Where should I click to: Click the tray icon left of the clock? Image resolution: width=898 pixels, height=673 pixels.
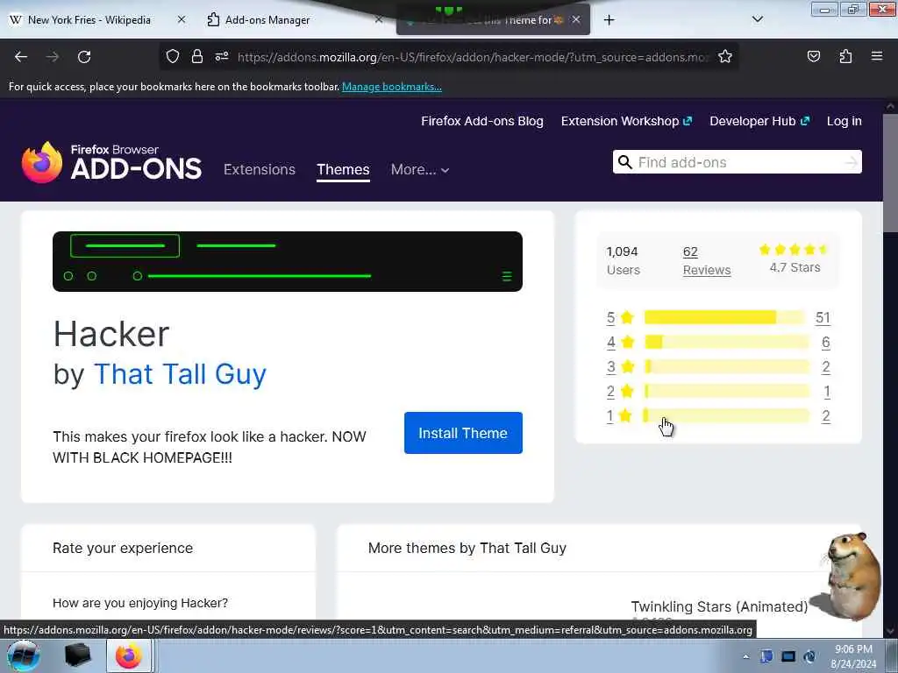click(809, 656)
